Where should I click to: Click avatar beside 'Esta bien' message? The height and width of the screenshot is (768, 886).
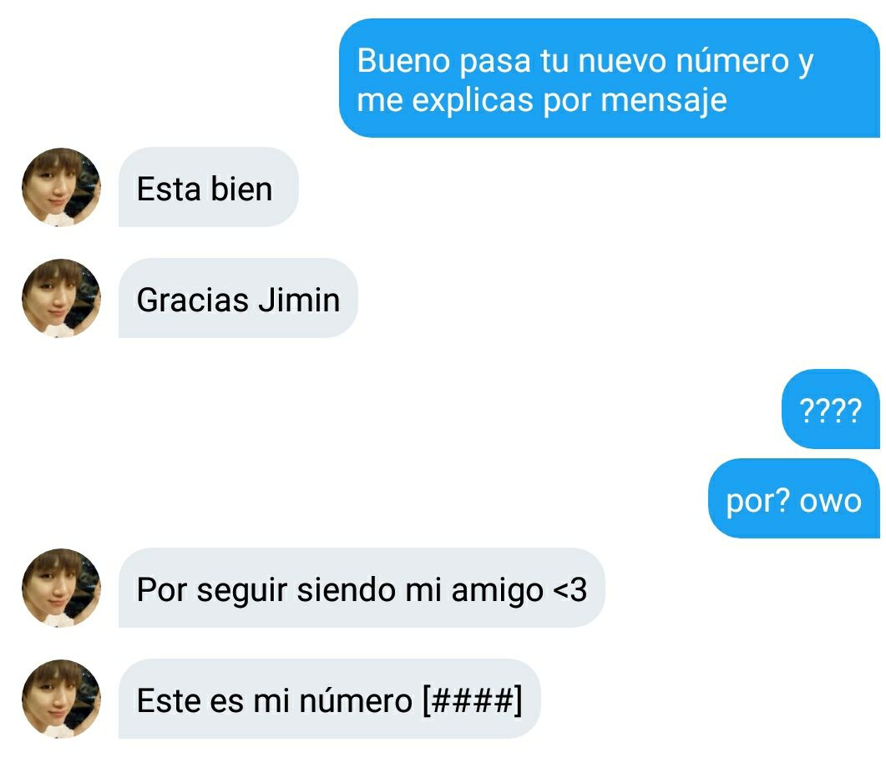[61, 187]
